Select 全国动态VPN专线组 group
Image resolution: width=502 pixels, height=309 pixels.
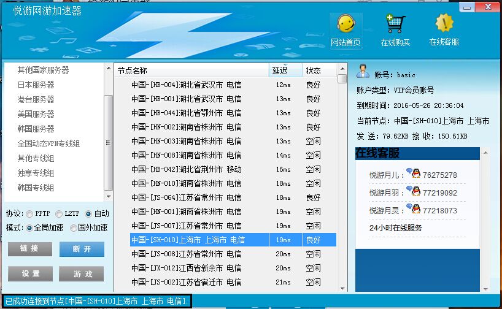48,143
